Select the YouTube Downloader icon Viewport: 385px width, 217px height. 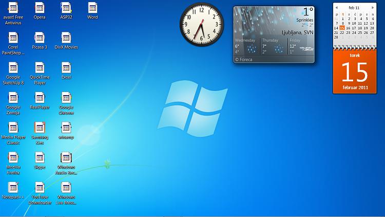[40, 194]
